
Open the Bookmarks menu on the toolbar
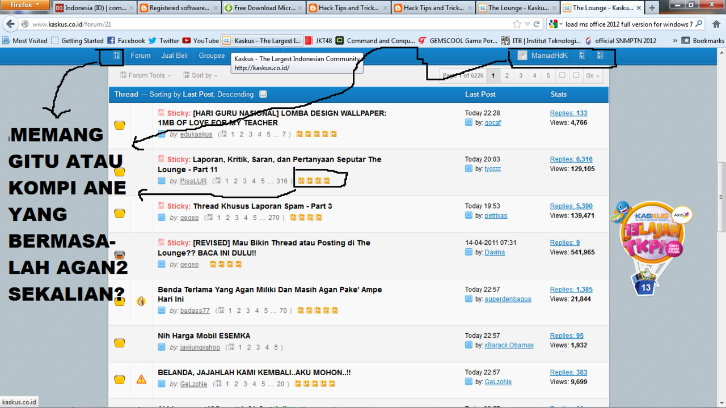coord(703,41)
